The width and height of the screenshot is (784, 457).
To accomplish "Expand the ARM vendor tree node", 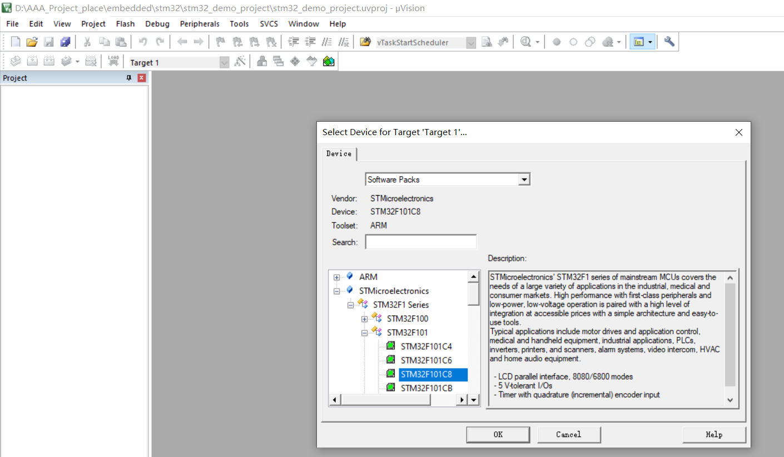I will pos(336,277).
